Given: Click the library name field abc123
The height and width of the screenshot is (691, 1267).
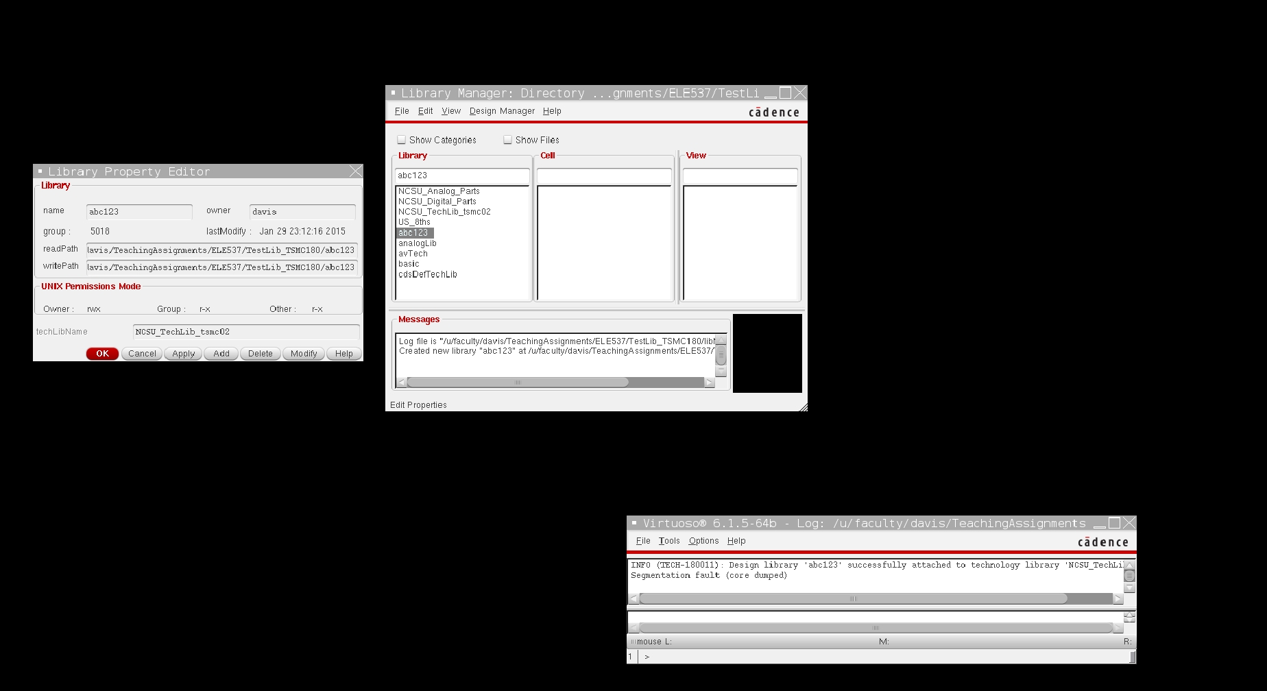Looking at the screenshot, I should (139, 212).
